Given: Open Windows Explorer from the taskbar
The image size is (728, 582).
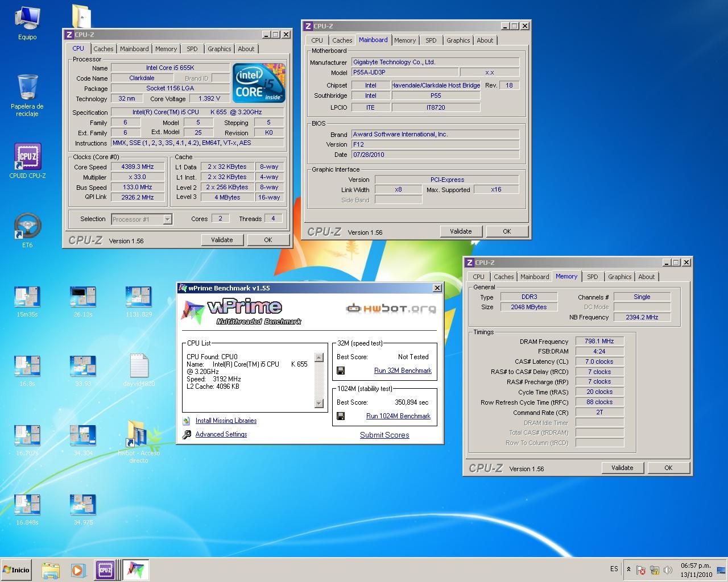Looking at the screenshot, I should click(x=51, y=569).
